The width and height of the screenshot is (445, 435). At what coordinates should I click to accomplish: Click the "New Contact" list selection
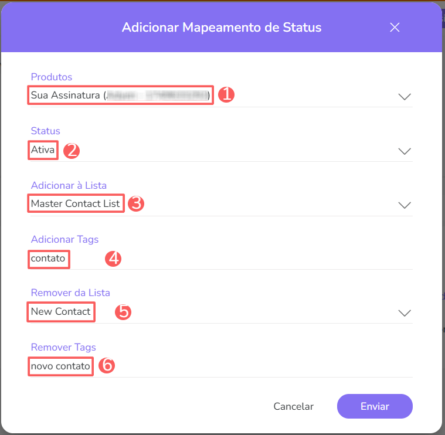(x=61, y=311)
